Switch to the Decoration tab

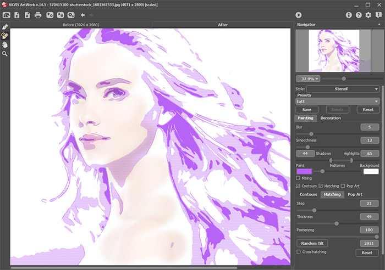(x=331, y=118)
